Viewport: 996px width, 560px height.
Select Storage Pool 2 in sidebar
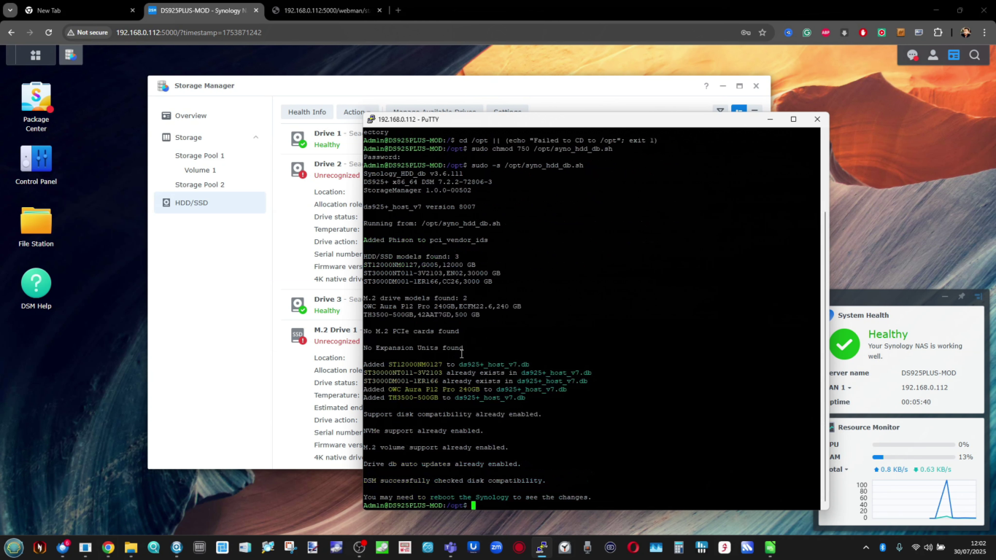(200, 184)
